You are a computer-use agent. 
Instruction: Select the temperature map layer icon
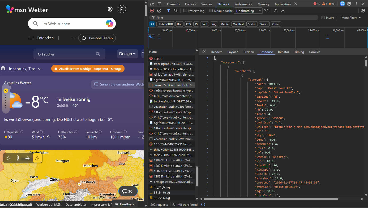click(18, 158)
